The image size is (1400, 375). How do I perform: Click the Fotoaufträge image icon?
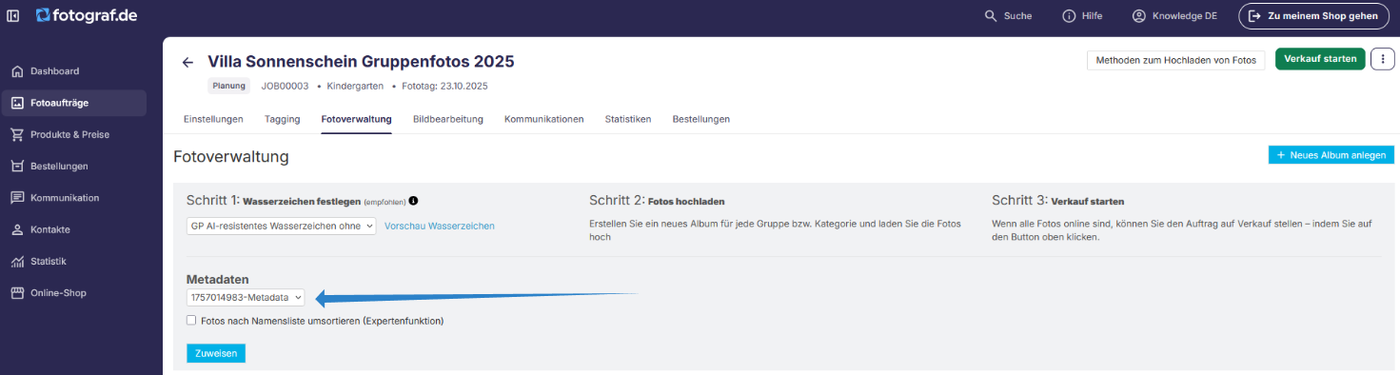click(17, 103)
